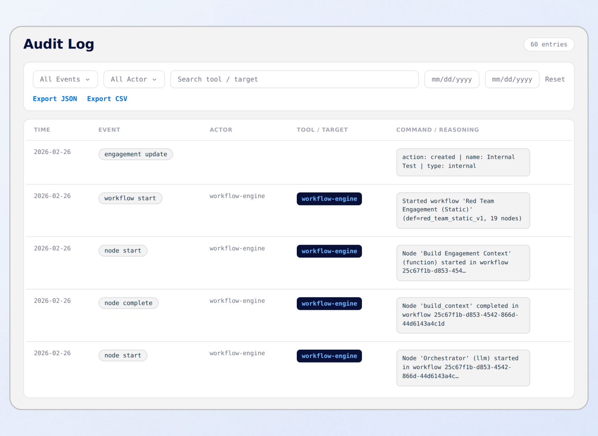Click workflow-engine badge in Orchestrator row
The width and height of the screenshot is (598, 436).
(x=329, y=356)
